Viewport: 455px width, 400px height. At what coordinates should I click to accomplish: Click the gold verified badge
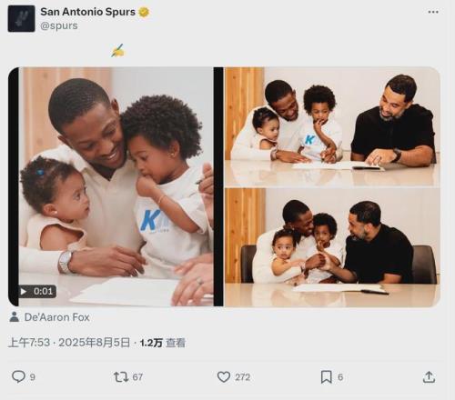click(x=144, y=12)
